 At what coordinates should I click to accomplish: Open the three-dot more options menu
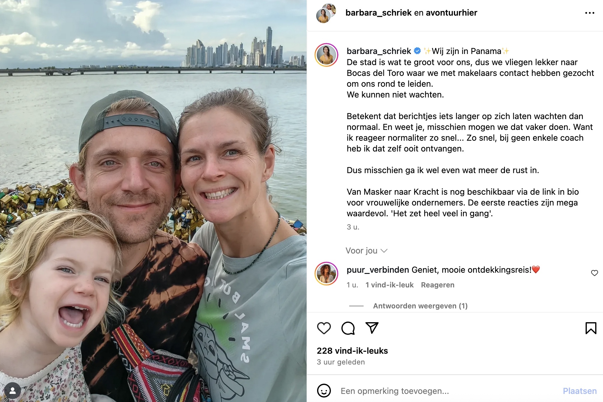[x=589, y=13]
